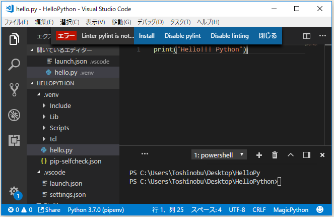Click cursor position 行 1、列 25
Image resolution: width=334 pixels, height=217 pixels.
pyautogui.click(x=168, y=210)
